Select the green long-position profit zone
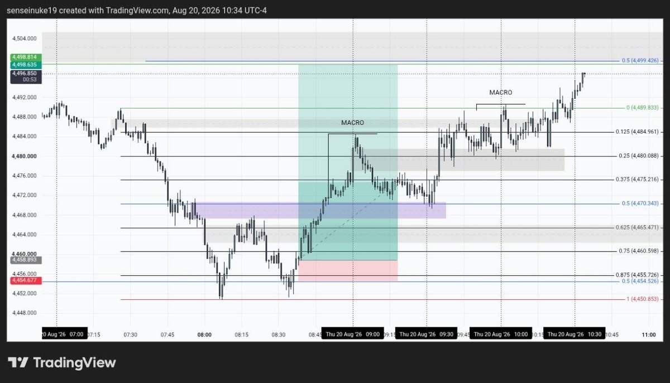This screenshot has height=383, width=670. (x=348, y=162)
